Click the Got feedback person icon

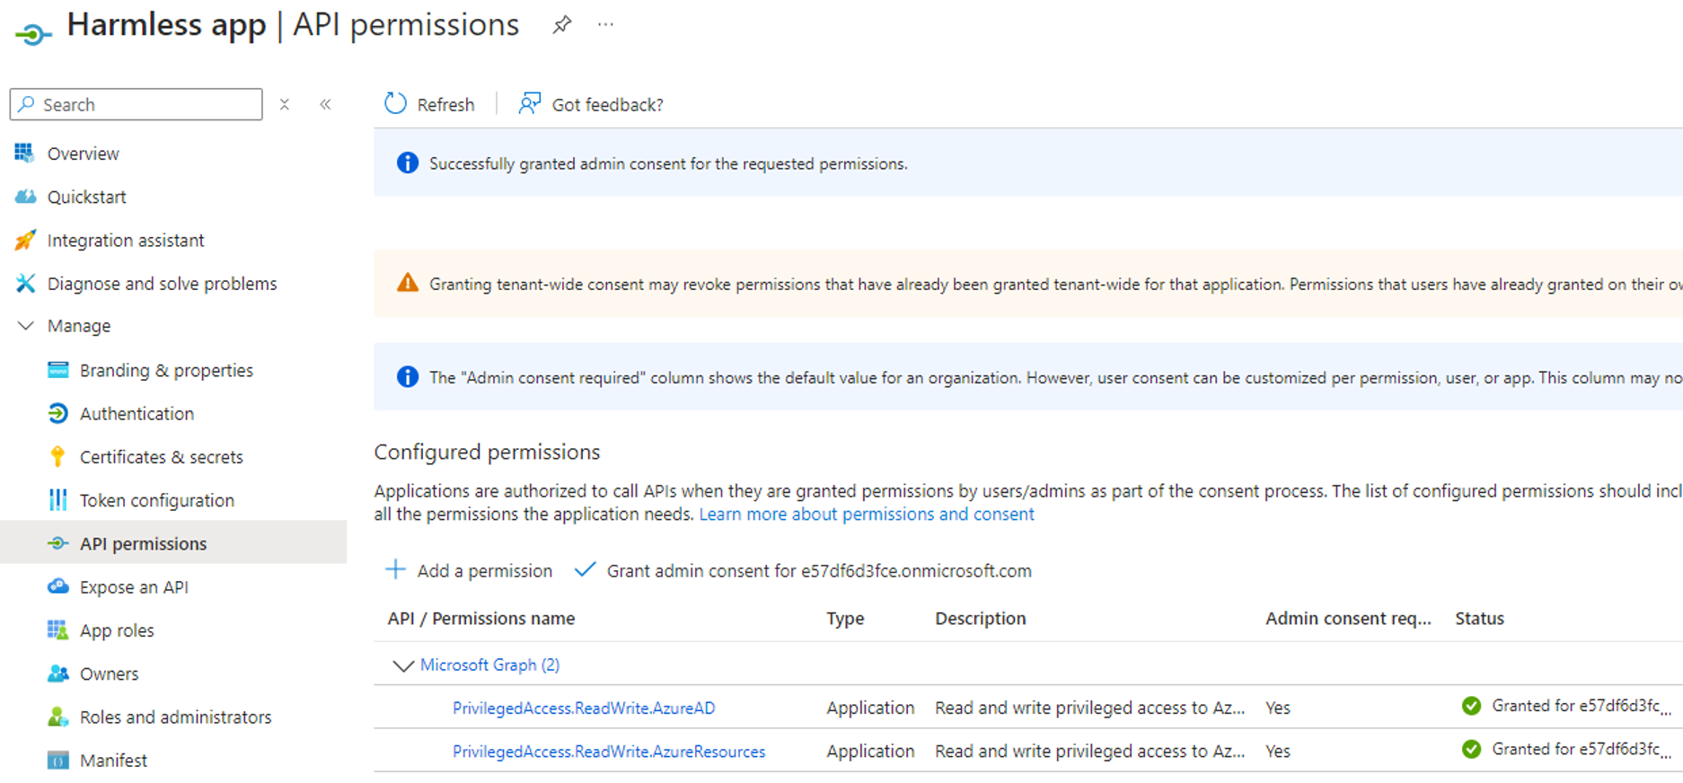pos(530,104)
